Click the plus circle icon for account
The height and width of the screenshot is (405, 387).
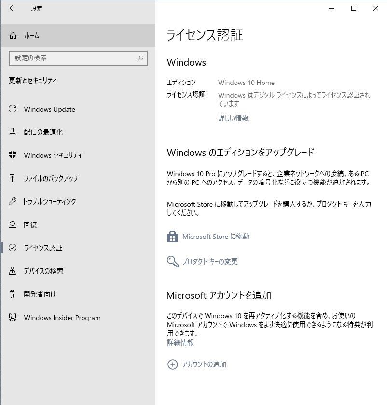[172, 364]
